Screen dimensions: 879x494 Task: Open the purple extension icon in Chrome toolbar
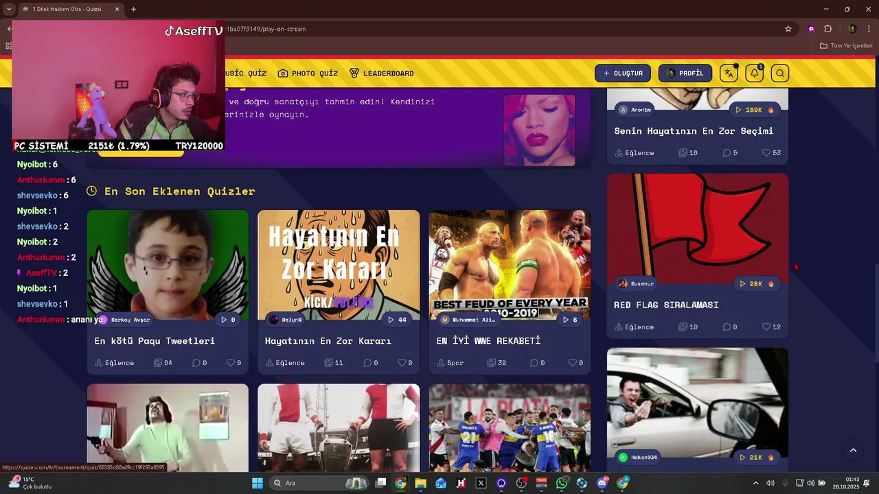coord(812,29)
